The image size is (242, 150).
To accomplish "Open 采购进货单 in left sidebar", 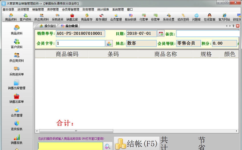I will point(17,71).
